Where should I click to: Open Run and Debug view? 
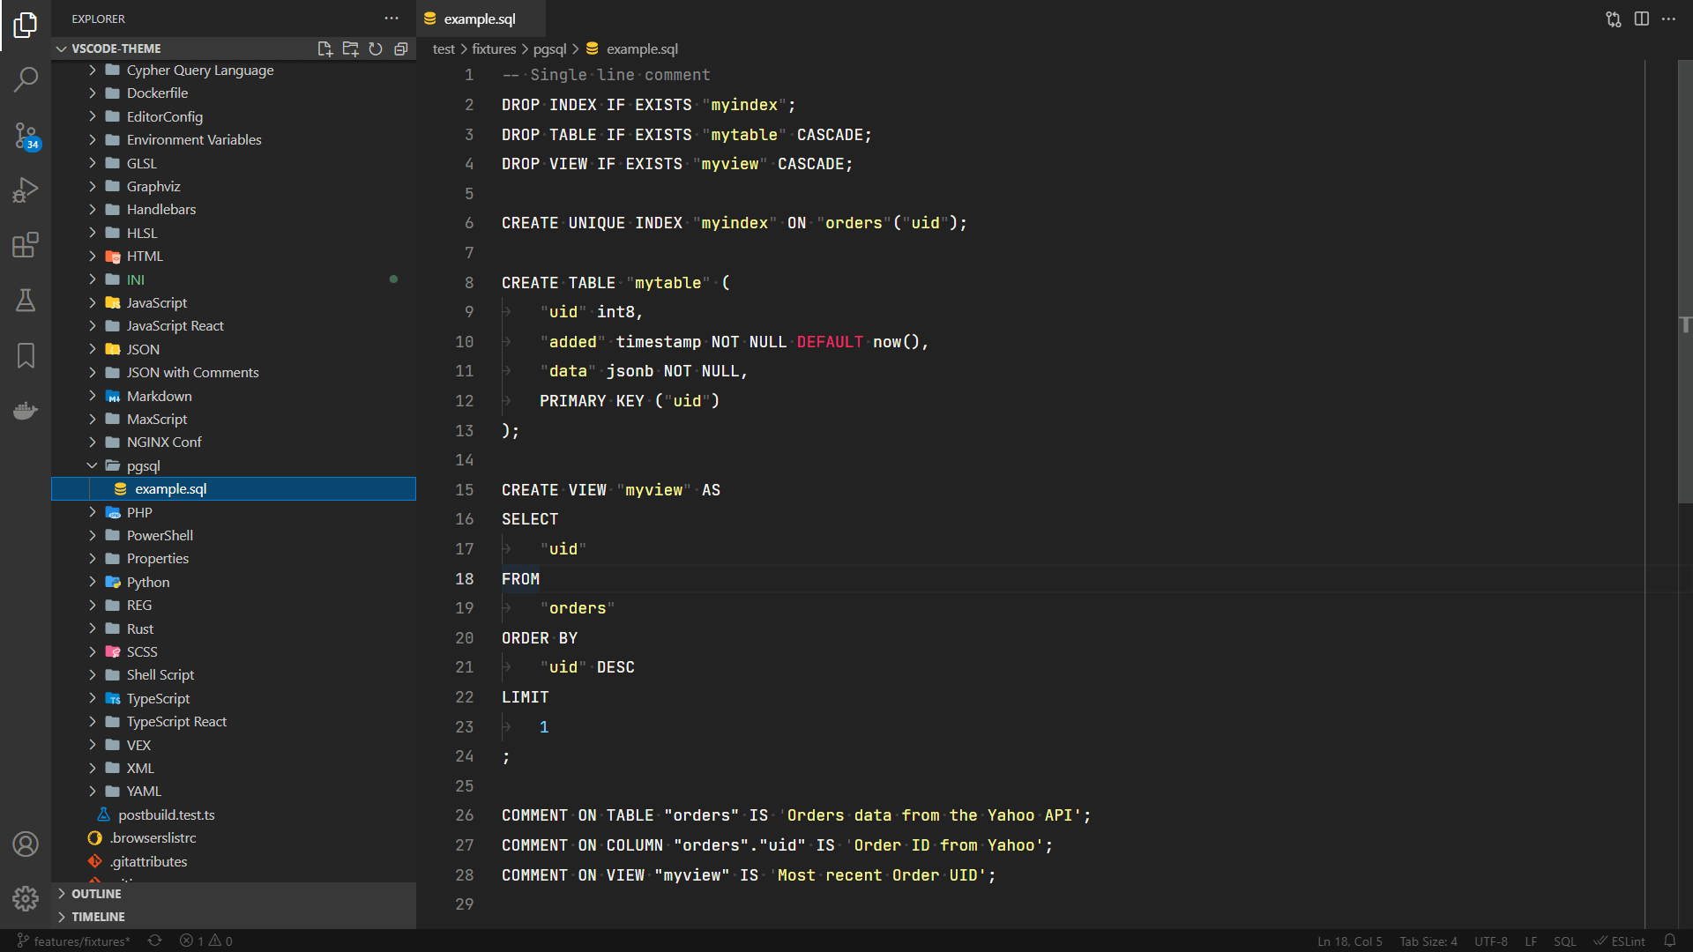26,190
